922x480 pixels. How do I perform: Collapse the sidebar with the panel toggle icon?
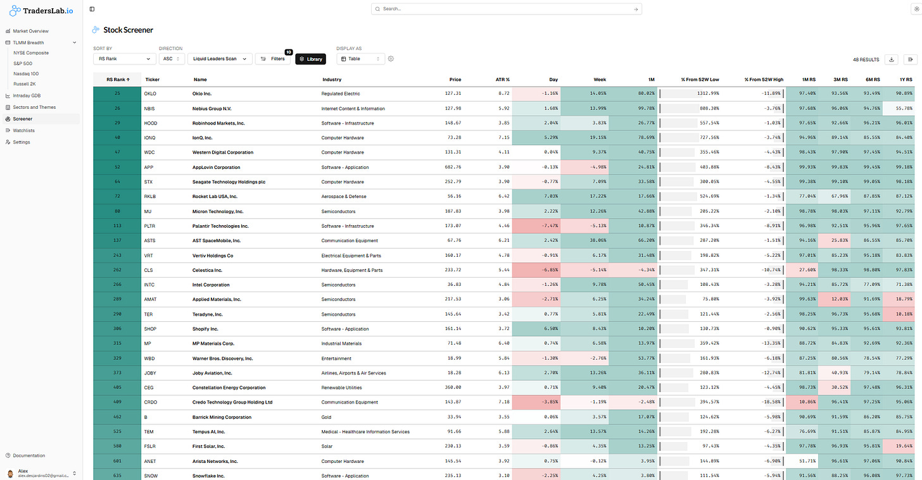click(92, 9)
